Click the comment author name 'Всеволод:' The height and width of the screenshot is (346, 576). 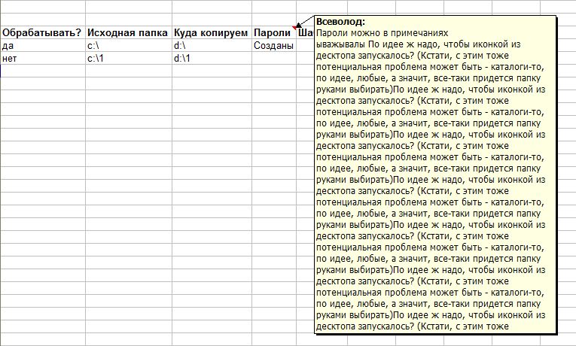click(x=340, y=22)
